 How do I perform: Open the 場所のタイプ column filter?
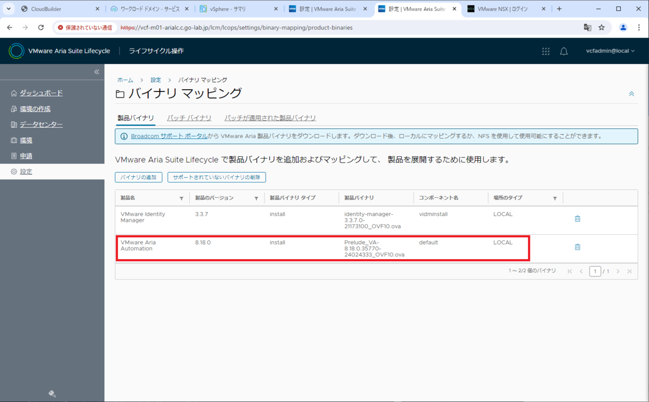(554, 199)
